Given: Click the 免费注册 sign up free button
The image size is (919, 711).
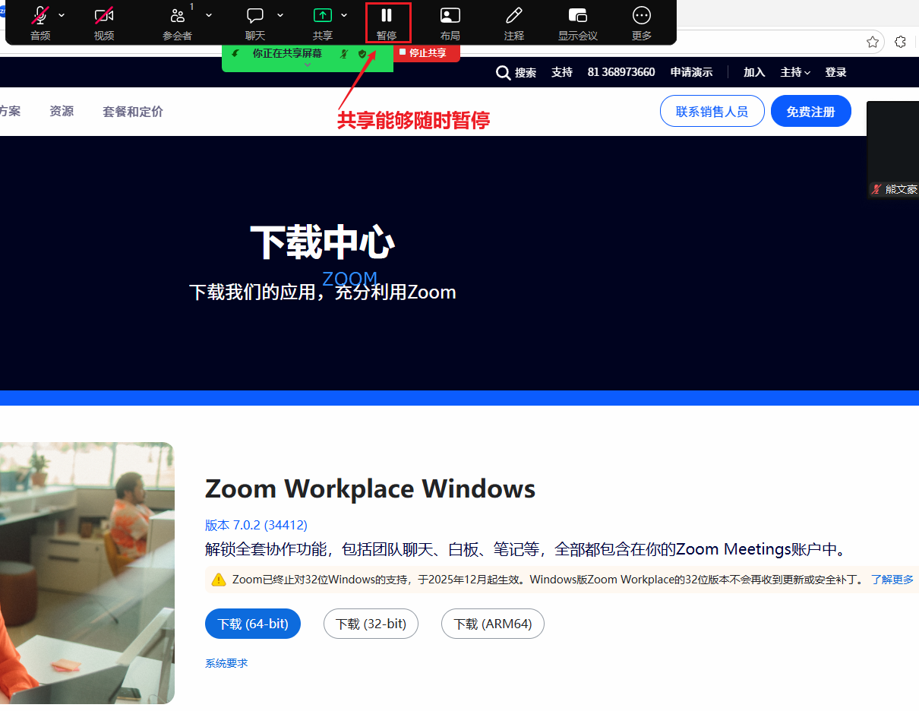Looking at the screenshot, I should 810,111.
